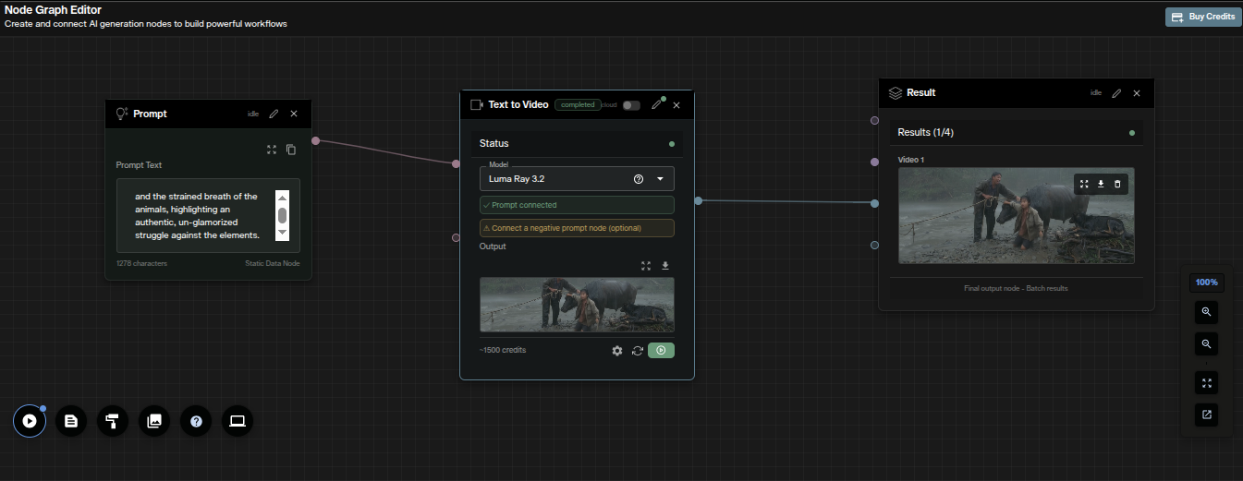Expand Video 1 to fullscreen
This screenshot has width=1243, height=481.
click(x=1084, y=184)
